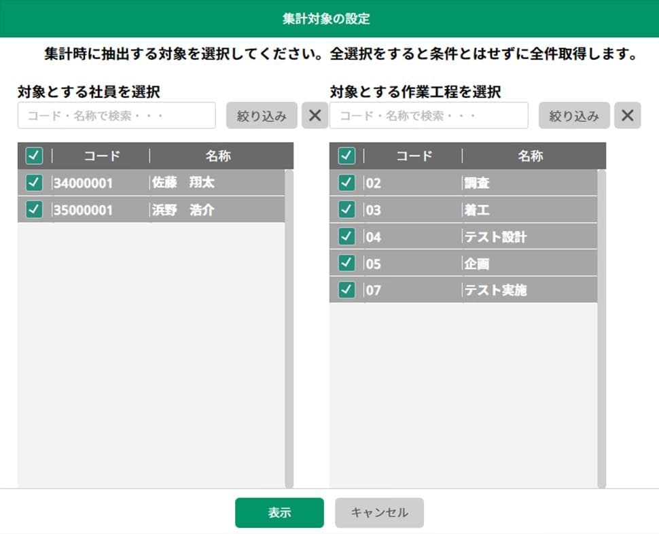Toggle select-all checkbox in work process header
The width and height of the screenshot is (659, 534).
[346, 156]
